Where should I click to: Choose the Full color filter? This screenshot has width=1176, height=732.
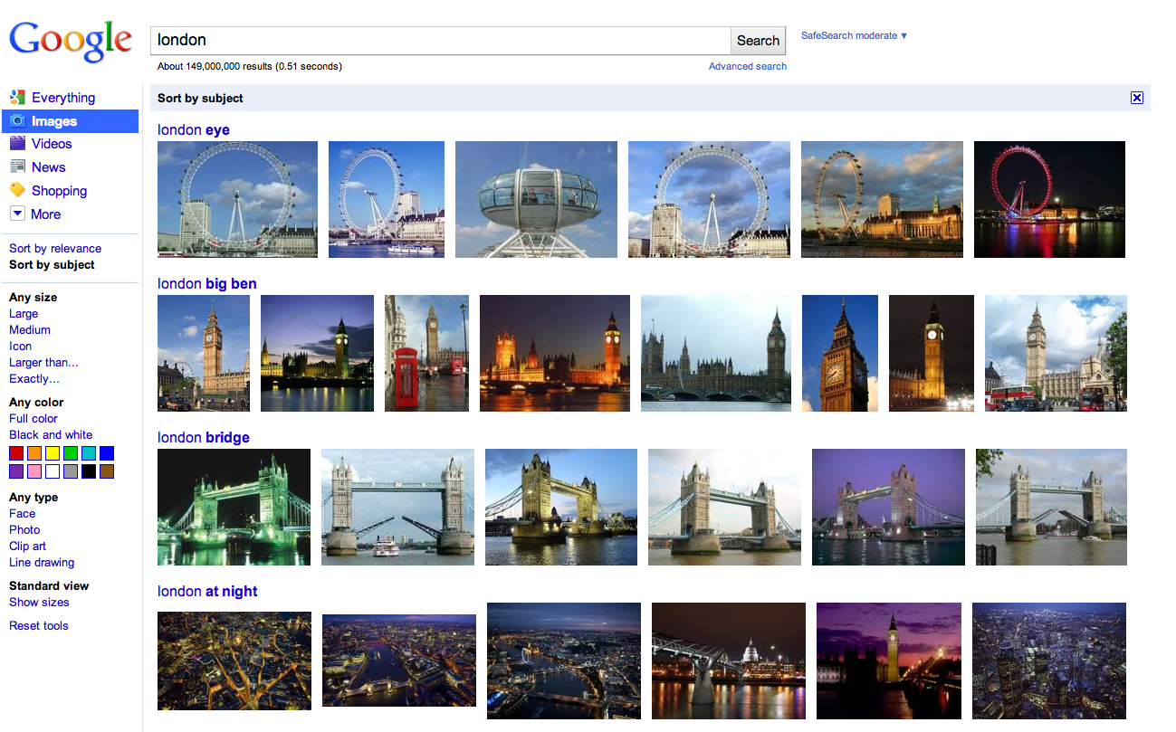point(33,419)
